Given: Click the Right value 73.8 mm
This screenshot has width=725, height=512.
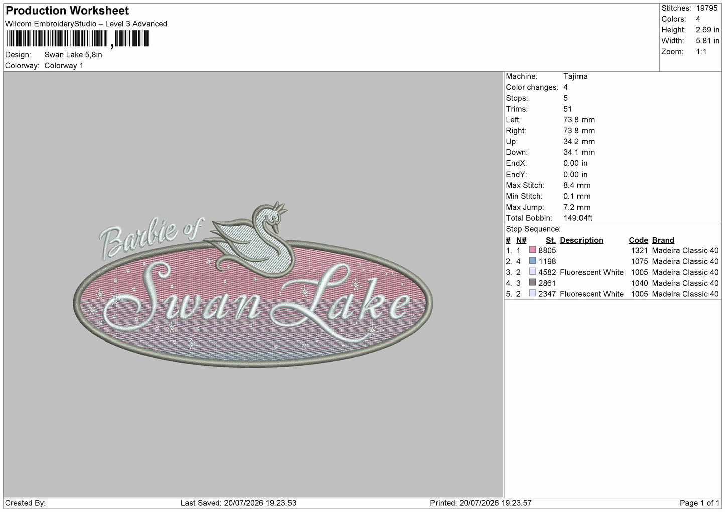Looking at the screenshot, I should point(579,131).
